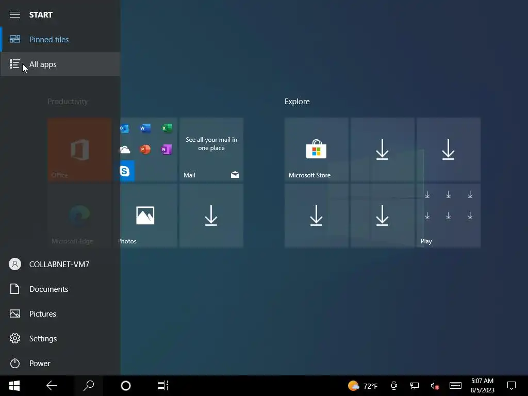Open the weather 72°F widget
The image size is (528, 396).
362,386
